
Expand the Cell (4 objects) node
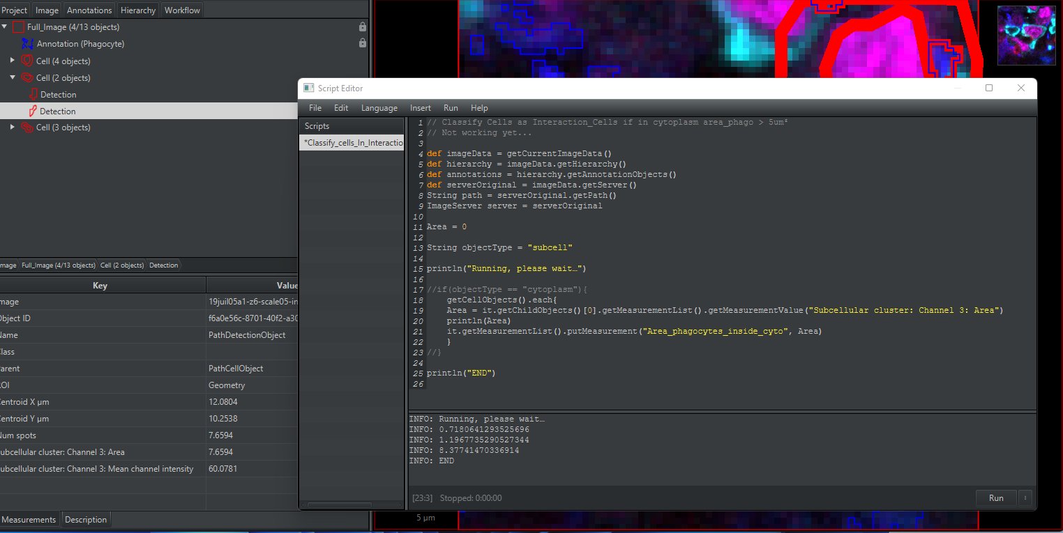(13, 61)
